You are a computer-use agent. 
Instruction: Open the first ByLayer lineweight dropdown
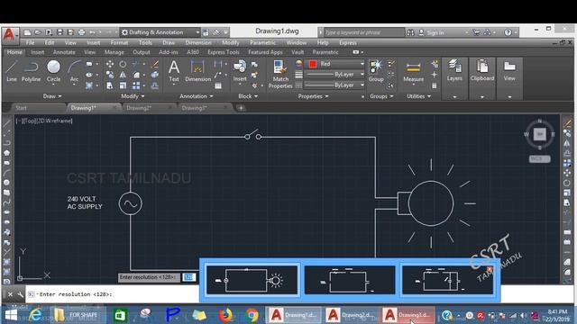coord(335,75)
